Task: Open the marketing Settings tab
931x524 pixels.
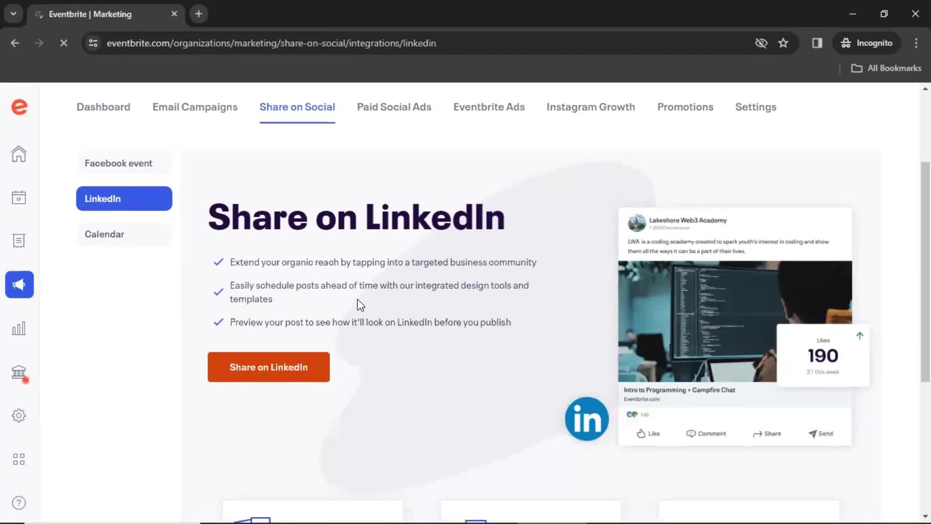Action: coord(755,107)
